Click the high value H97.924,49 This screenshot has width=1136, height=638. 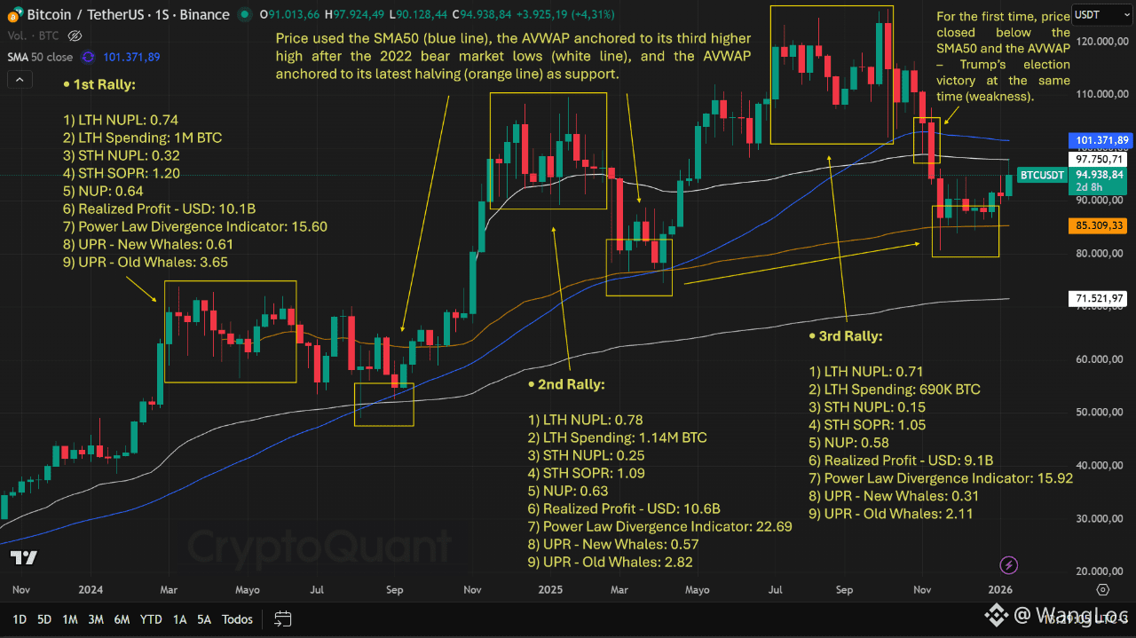(353, 14)
